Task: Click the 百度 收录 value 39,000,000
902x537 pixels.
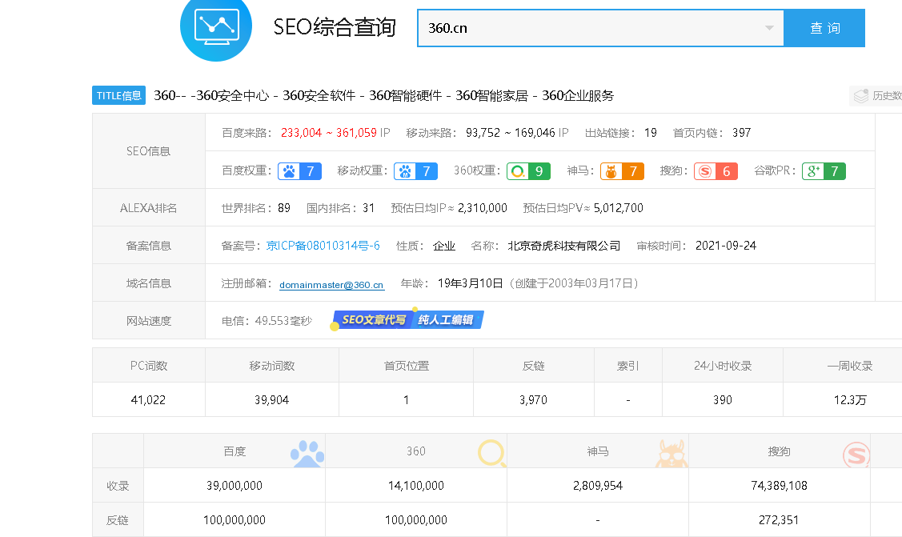Action: tap(235, 486)
